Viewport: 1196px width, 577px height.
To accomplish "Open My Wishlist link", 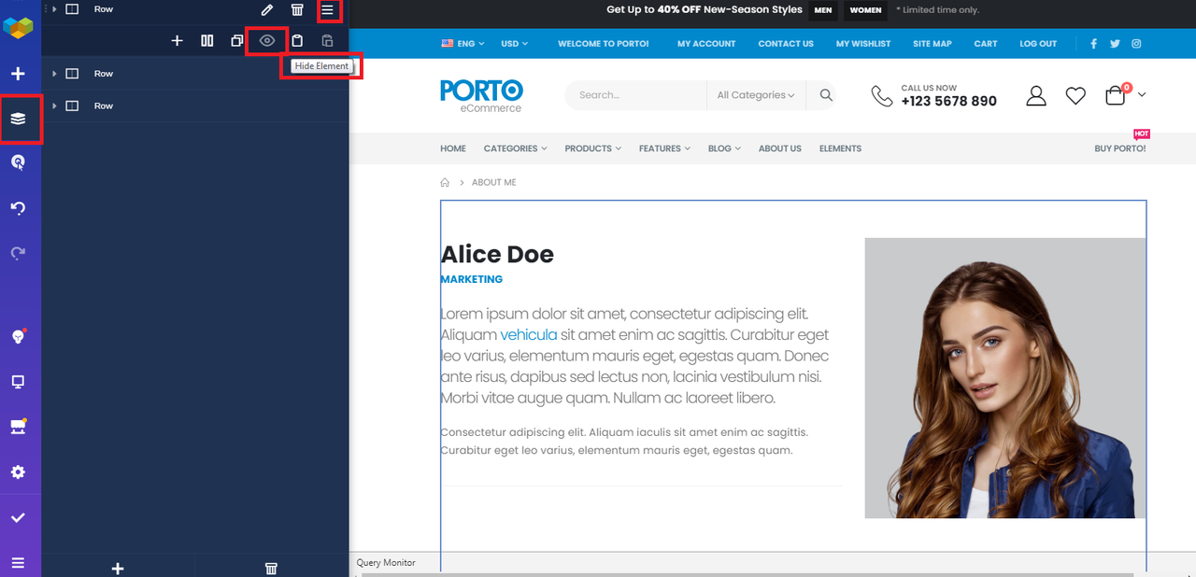I will [863, 44].
